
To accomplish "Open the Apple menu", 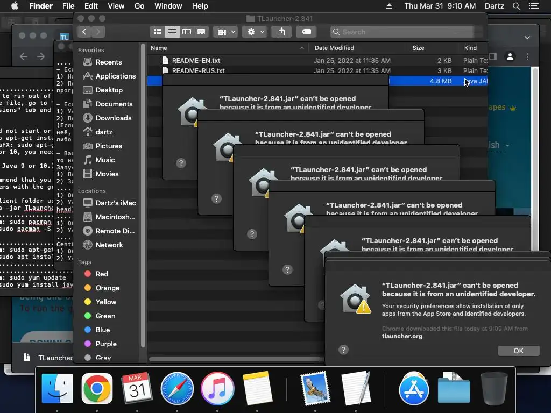I will tap(15, 6).
